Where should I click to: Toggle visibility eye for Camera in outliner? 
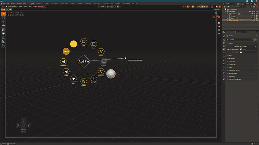pos(254,14)
